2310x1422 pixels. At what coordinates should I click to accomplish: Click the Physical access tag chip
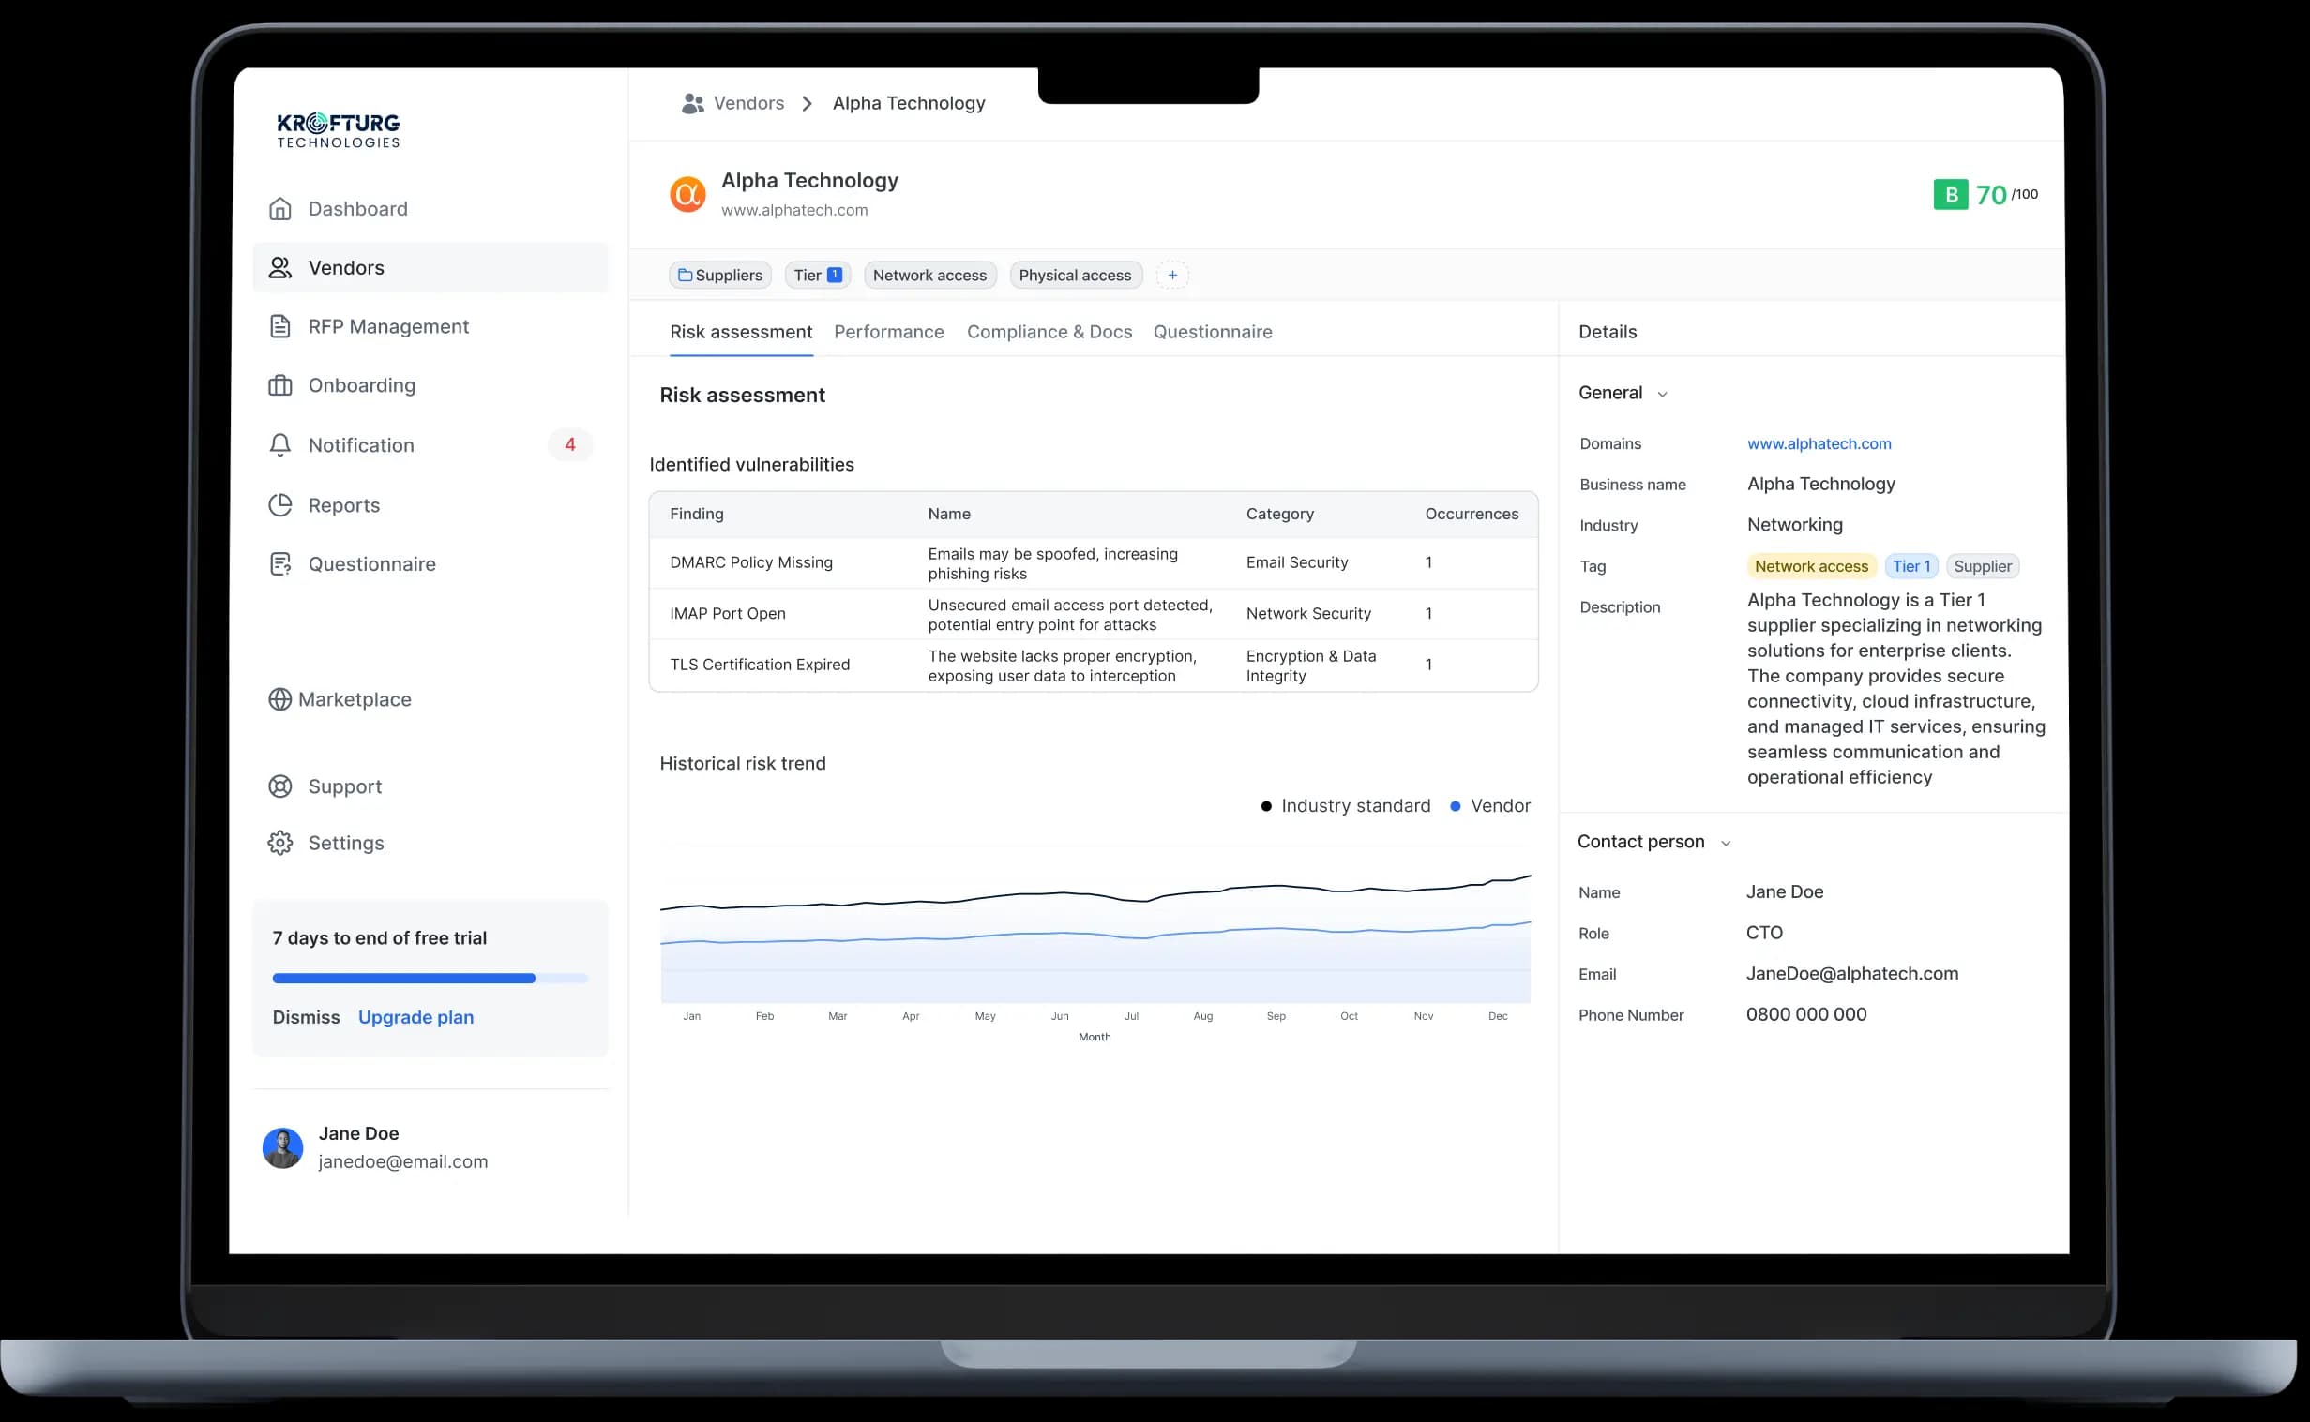(x=1076, y=276)
